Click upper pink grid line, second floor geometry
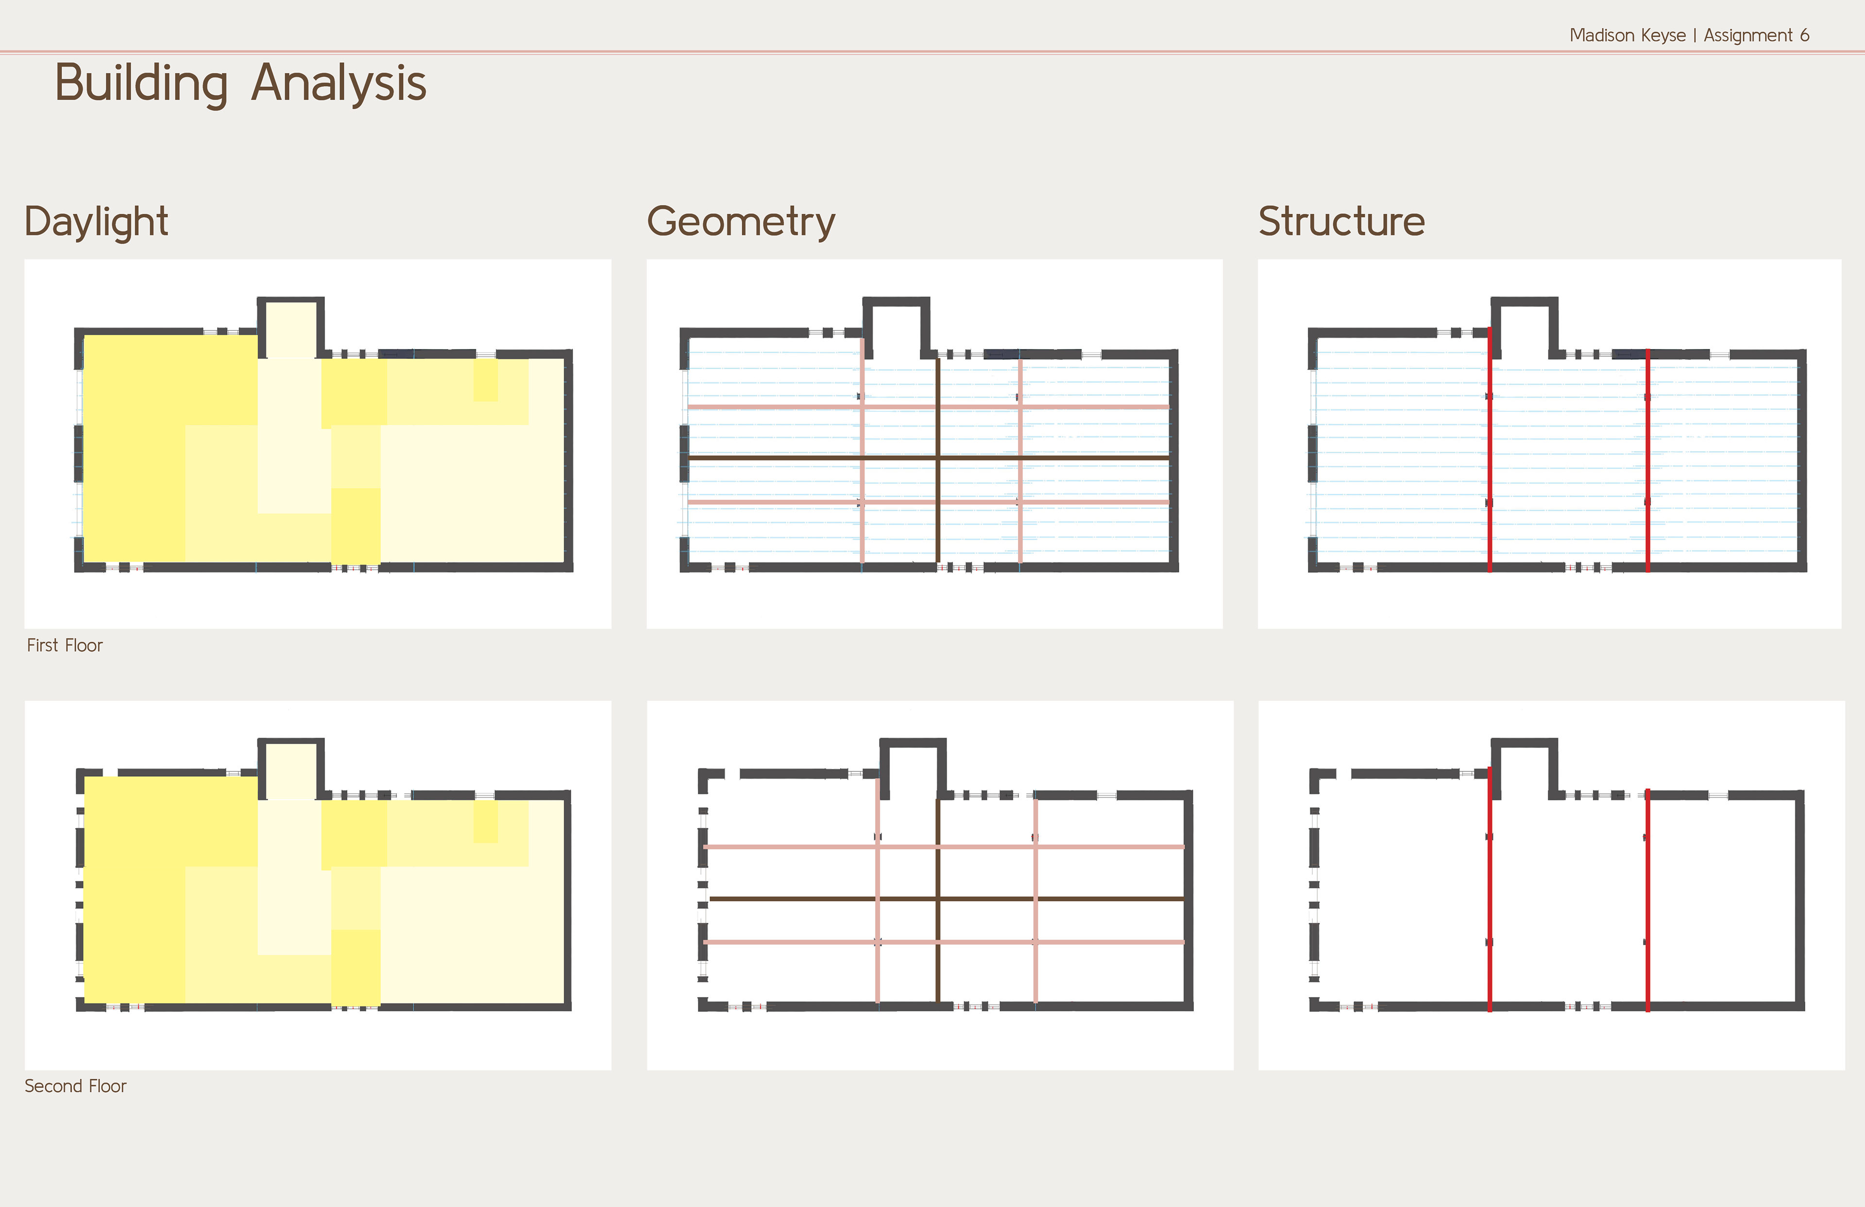This screenshot has height=1207, width=1865. click(x=944, y=847)
